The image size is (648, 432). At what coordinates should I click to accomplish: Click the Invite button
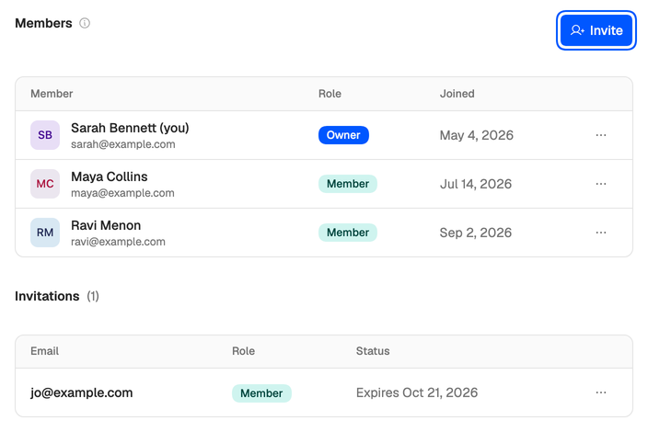point(596,30)
